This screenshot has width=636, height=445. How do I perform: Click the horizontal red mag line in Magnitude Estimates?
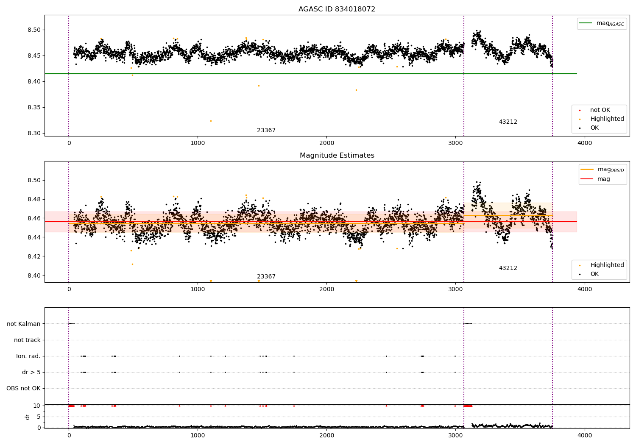click(311, 222)
